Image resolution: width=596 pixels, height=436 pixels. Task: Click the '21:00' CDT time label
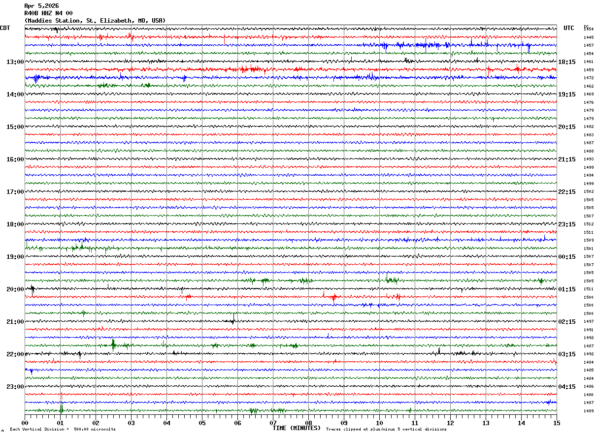coord(15,322)
